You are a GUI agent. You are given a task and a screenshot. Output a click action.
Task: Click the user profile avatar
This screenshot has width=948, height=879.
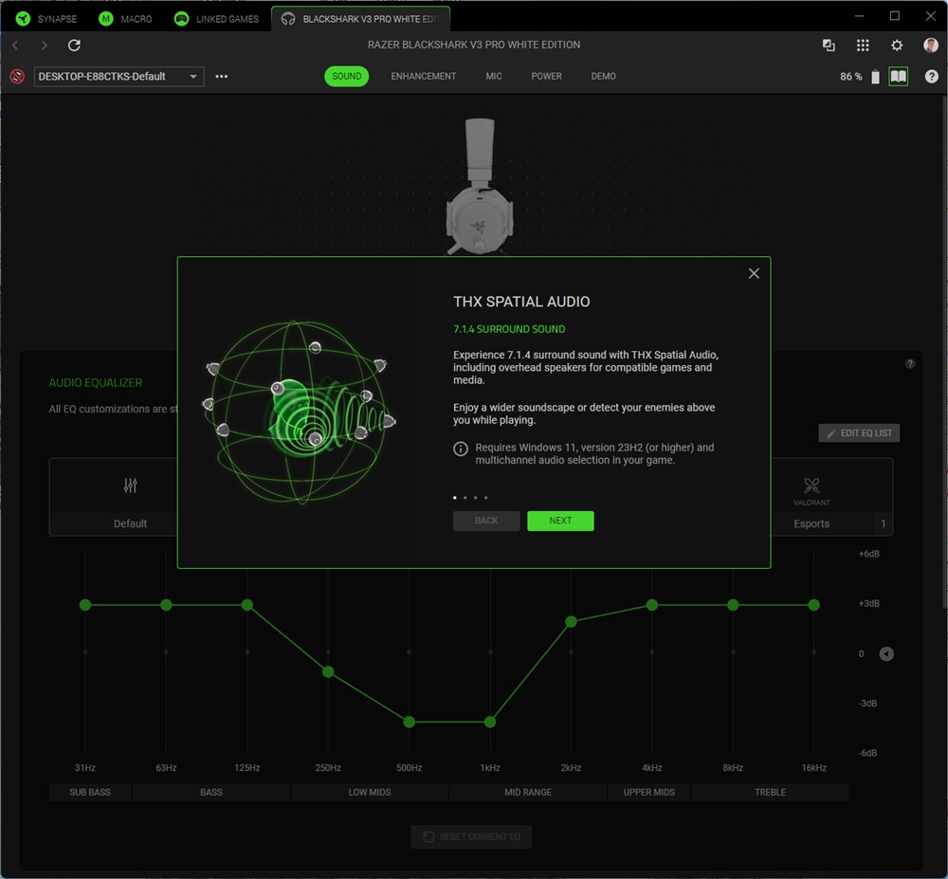[x=930, y=46]
